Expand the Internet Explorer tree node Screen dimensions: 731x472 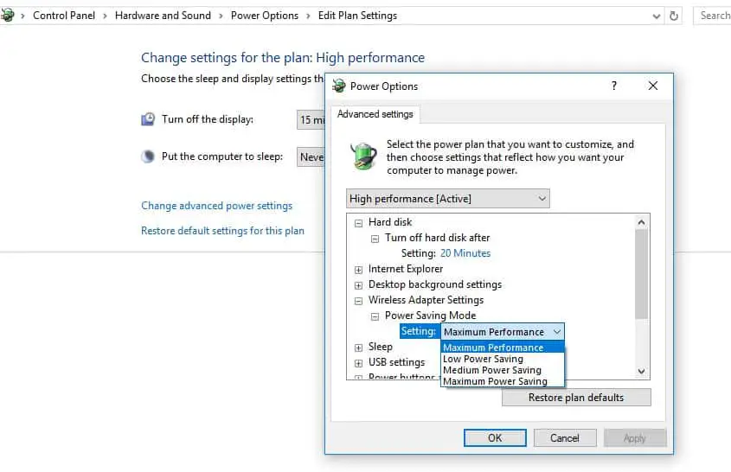coord(358,270)
